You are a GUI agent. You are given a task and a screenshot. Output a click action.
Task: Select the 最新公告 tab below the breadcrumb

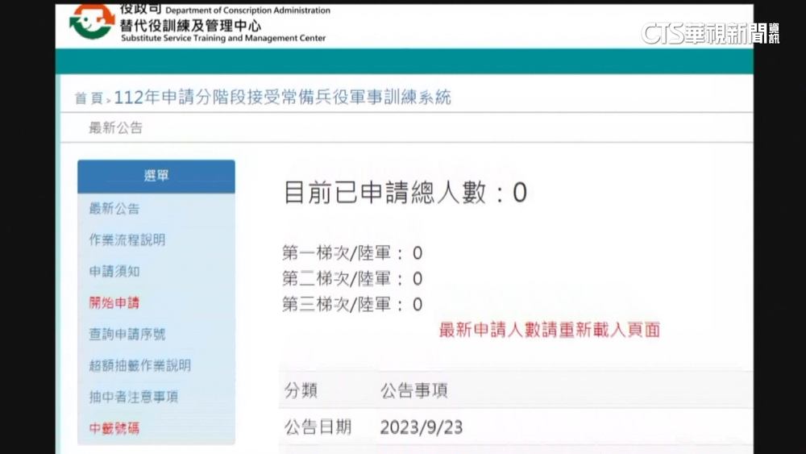click(115, 127)
